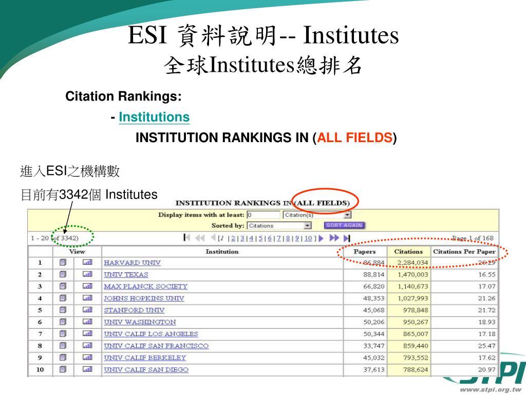Open document icon for Stanford Univ row
This screenshot has width=526, height=394.
click(x=63, y=310)
